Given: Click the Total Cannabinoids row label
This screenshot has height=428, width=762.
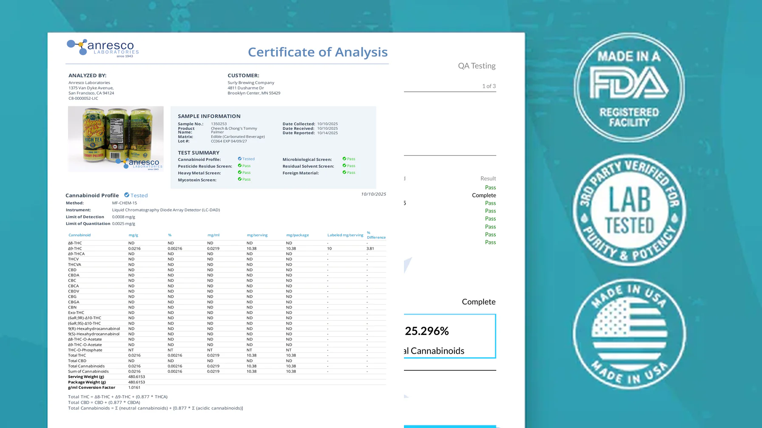Looking at the screenshot, I should 86,366.
